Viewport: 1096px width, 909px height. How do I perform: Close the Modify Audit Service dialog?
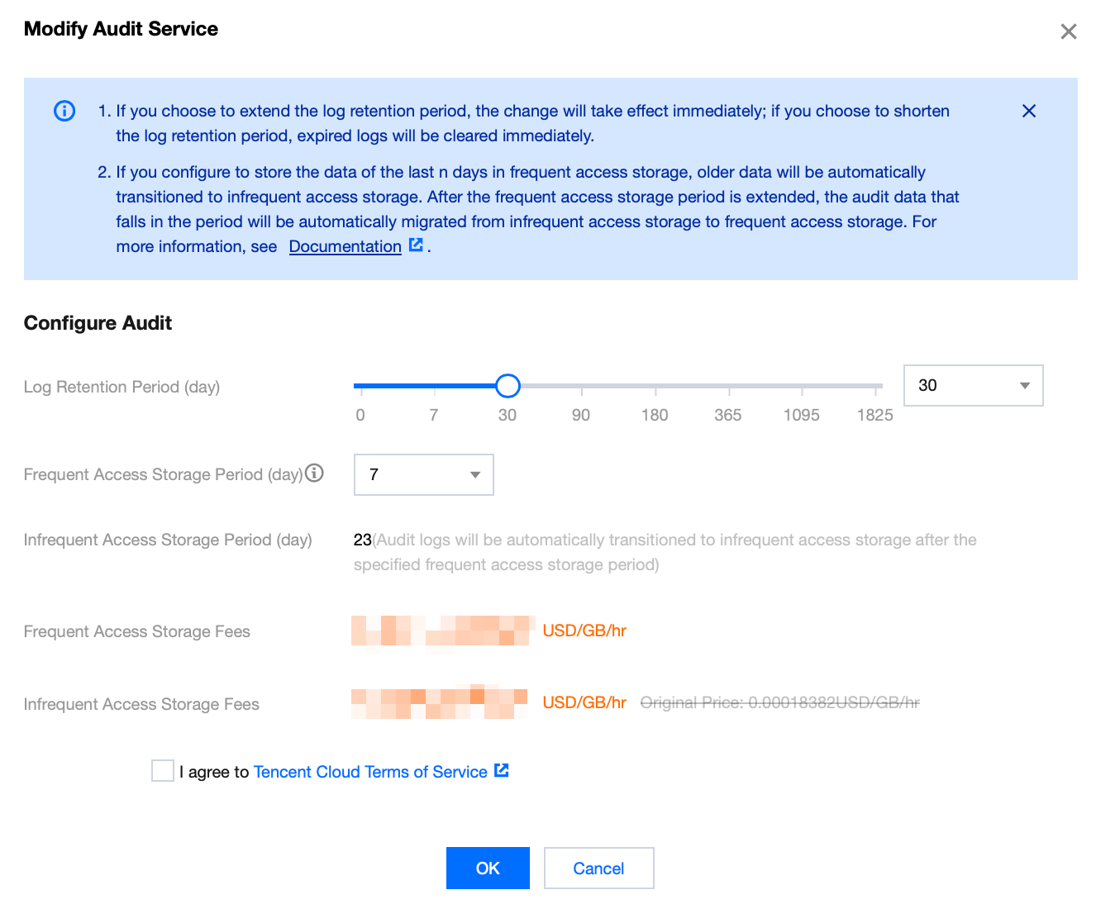(x=1068, y=31)
